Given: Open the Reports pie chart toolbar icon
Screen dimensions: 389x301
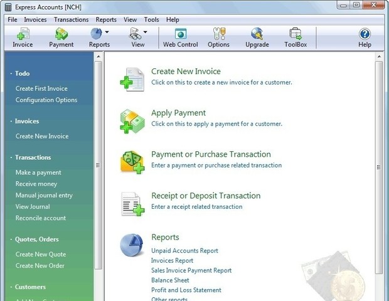Looking at the screenshot, I should (96, 34).
